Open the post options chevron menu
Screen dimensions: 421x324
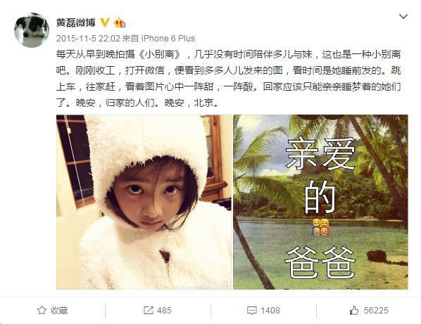403,17
